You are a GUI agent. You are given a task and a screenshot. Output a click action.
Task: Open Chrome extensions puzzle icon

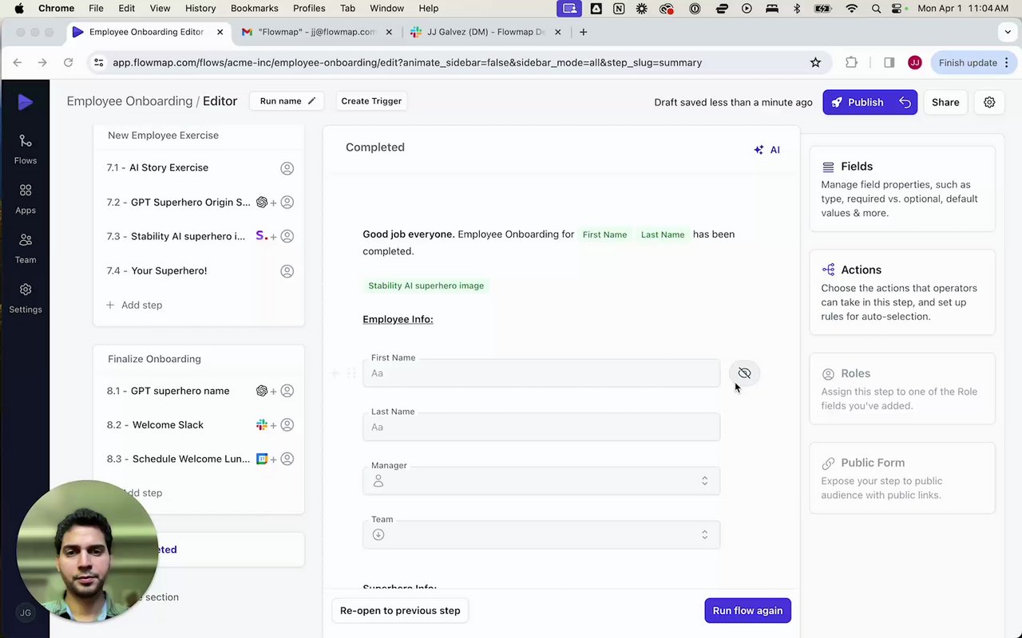coord(851,62)
